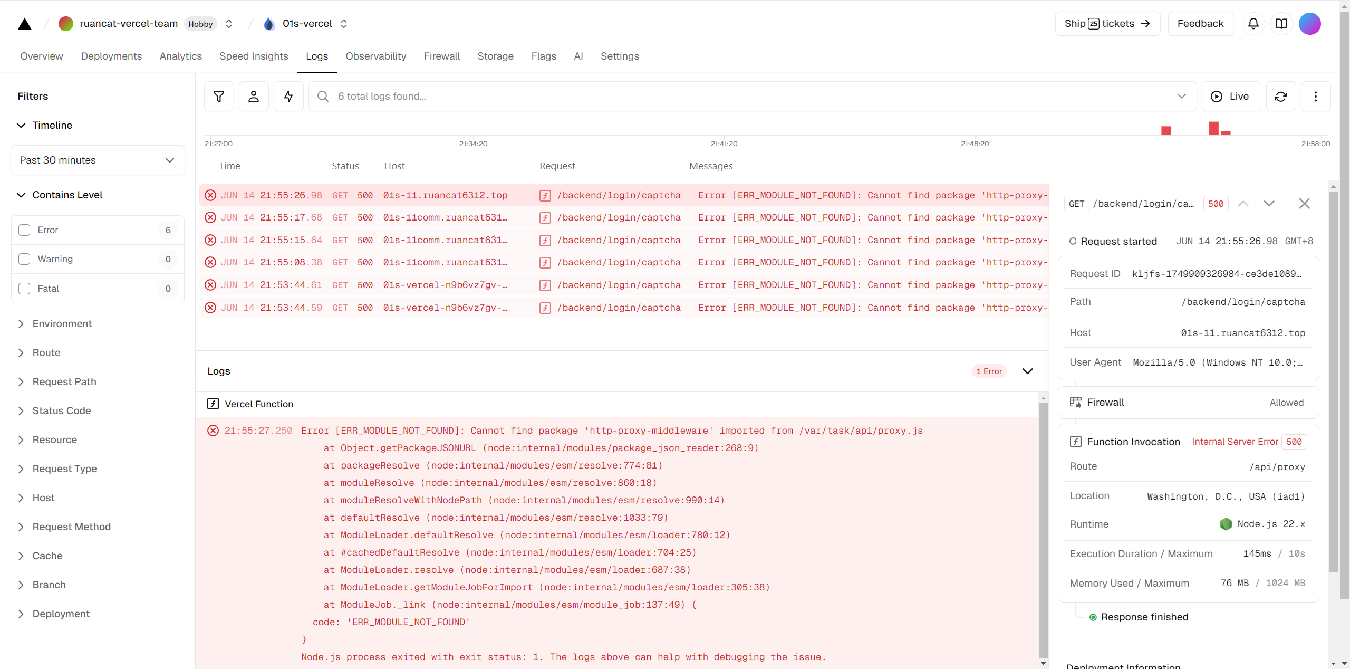Click the tallest red timeline bar
This screenshot has height=669, width=1350.
pyautogui.click(x=1213, y=128)
